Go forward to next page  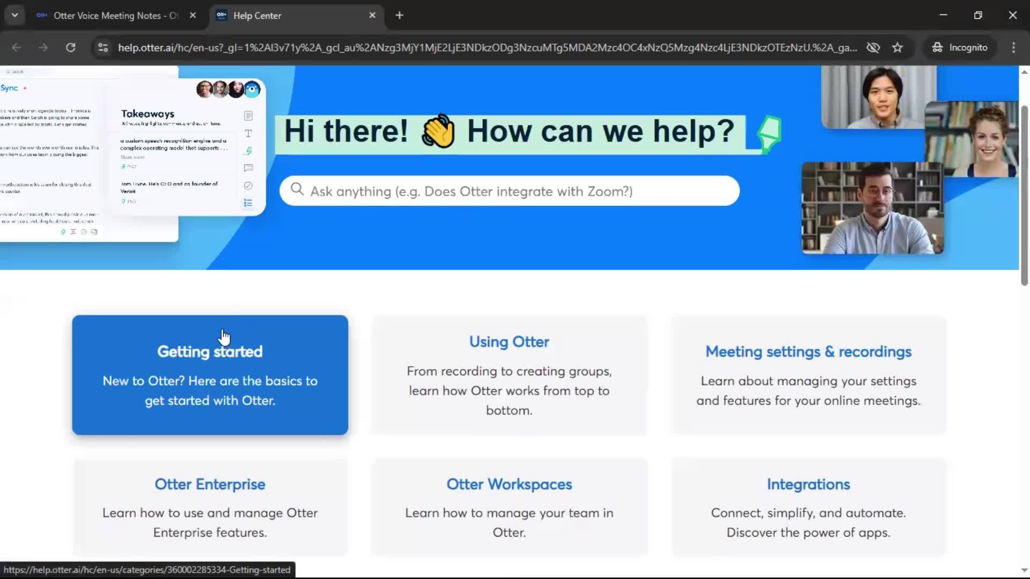[43, 48]
